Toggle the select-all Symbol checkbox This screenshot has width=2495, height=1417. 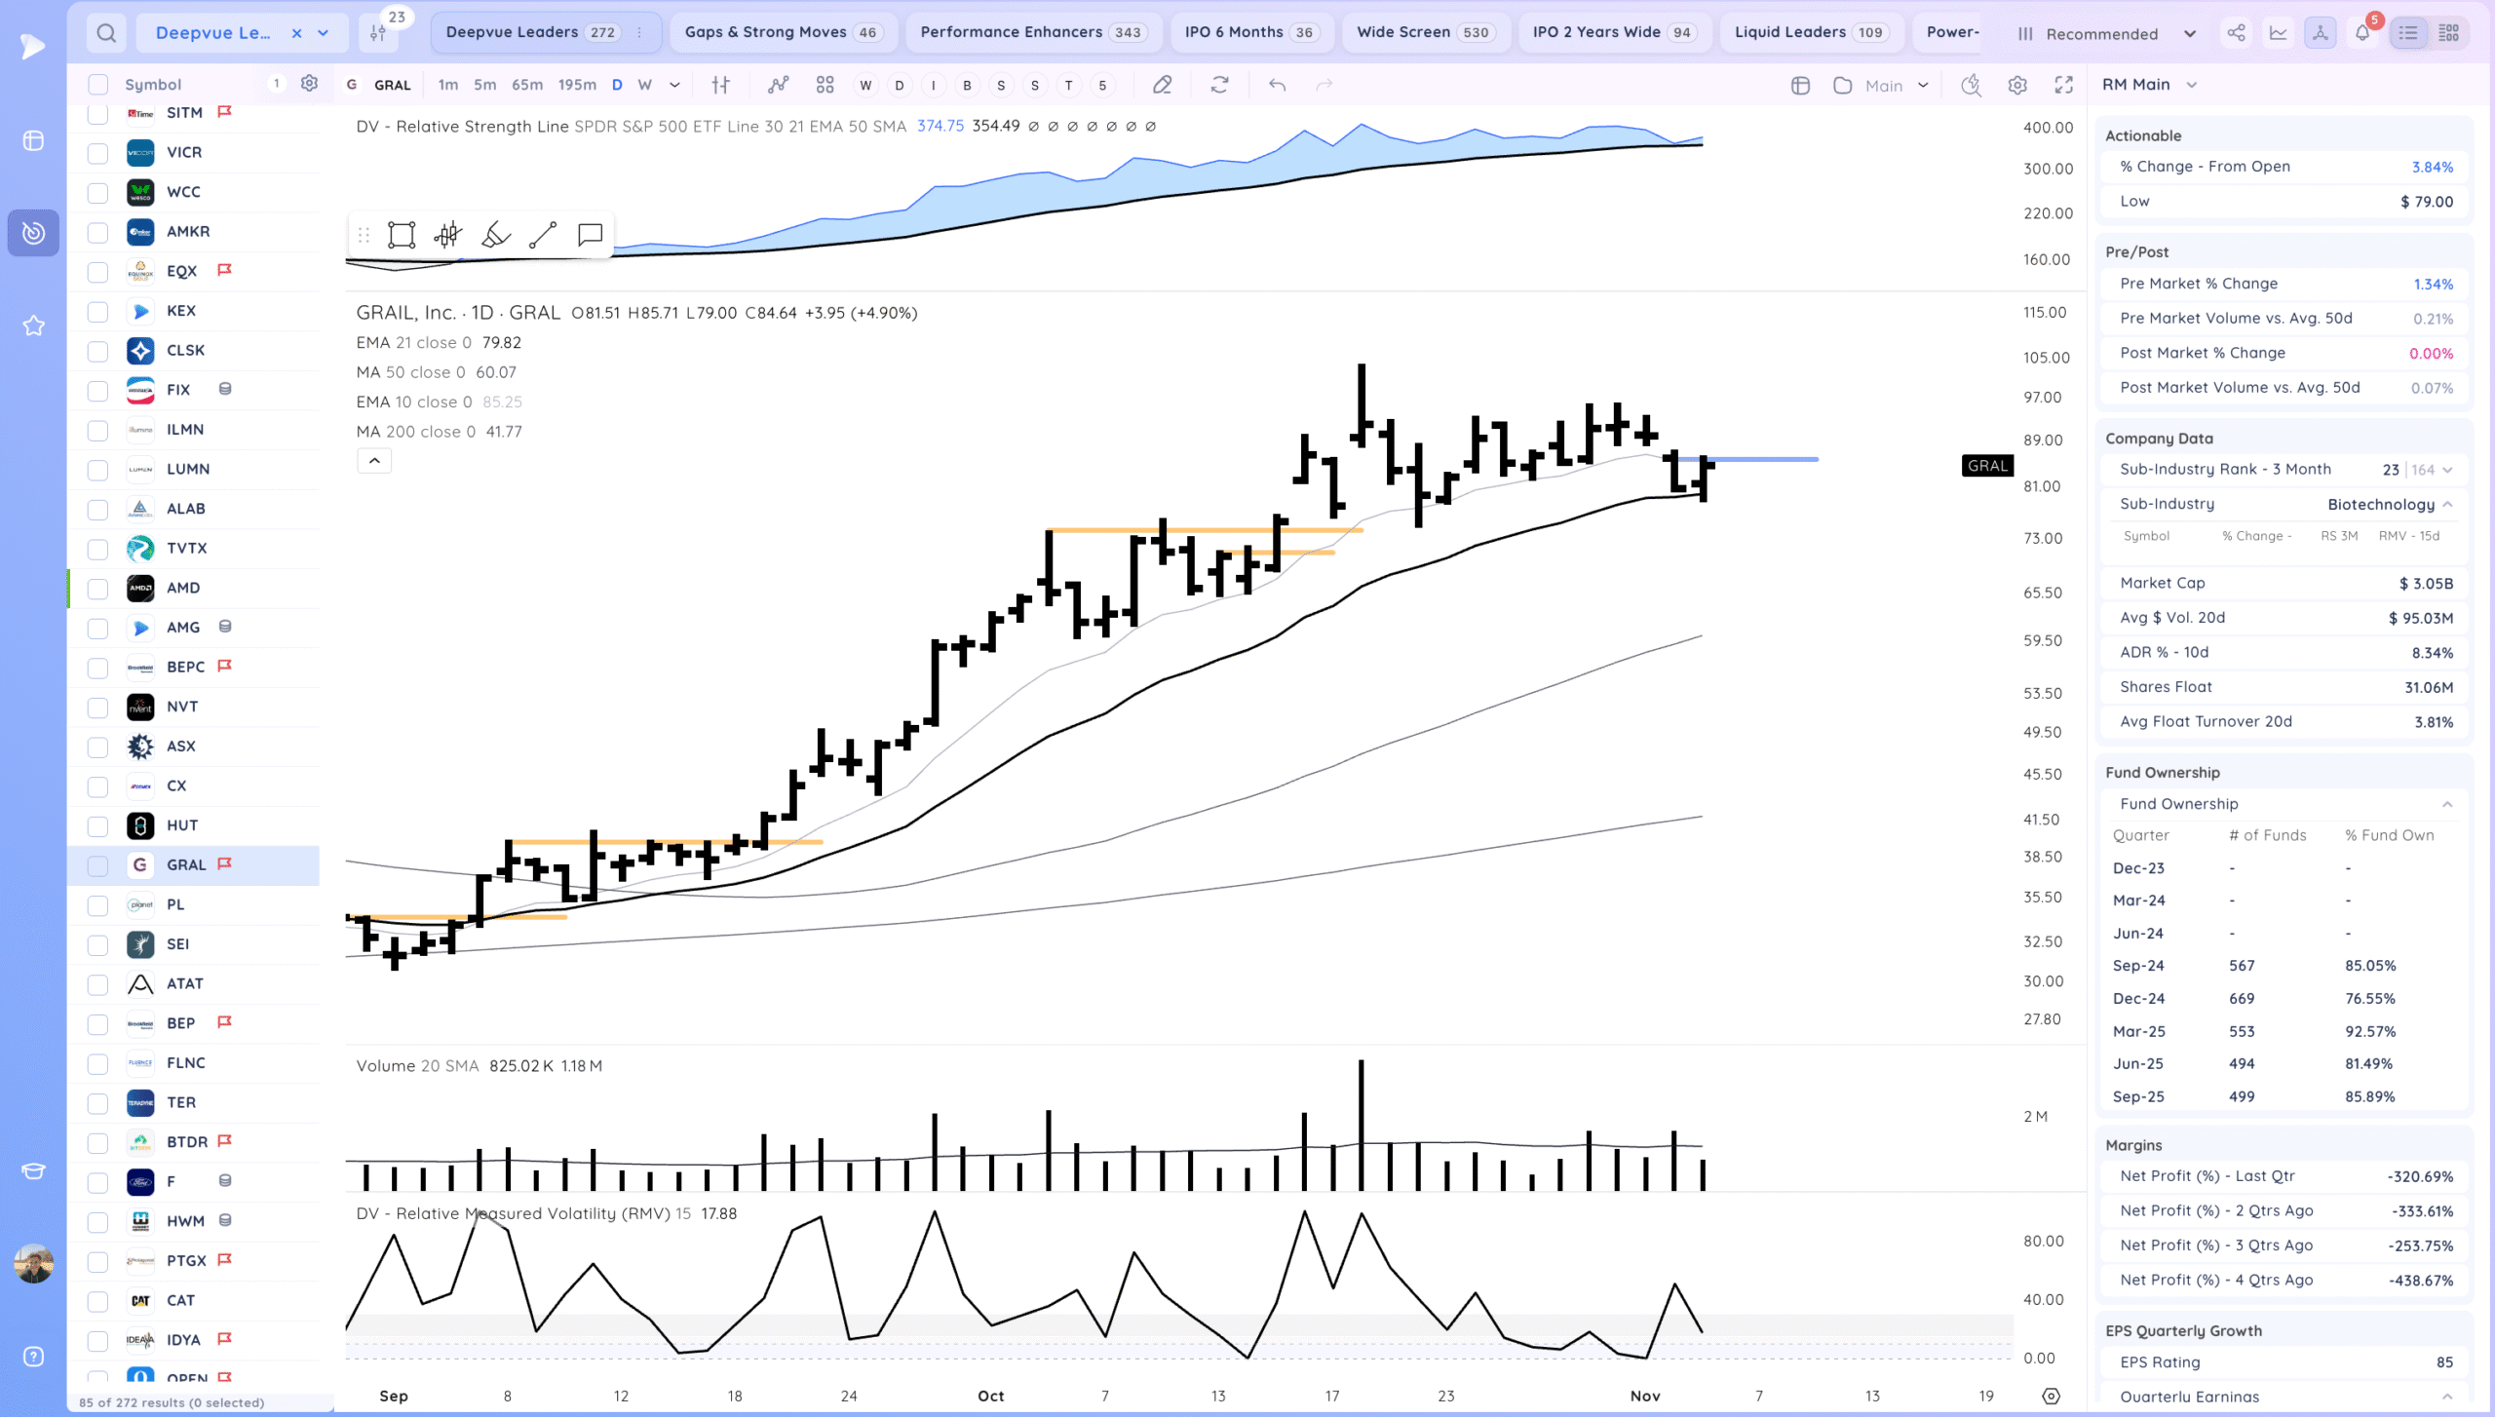click(x=97, y=85)
